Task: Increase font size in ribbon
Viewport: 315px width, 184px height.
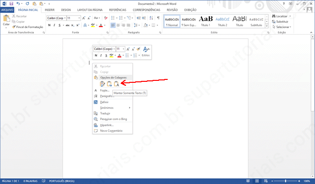Action: click(x=84, y=18)
